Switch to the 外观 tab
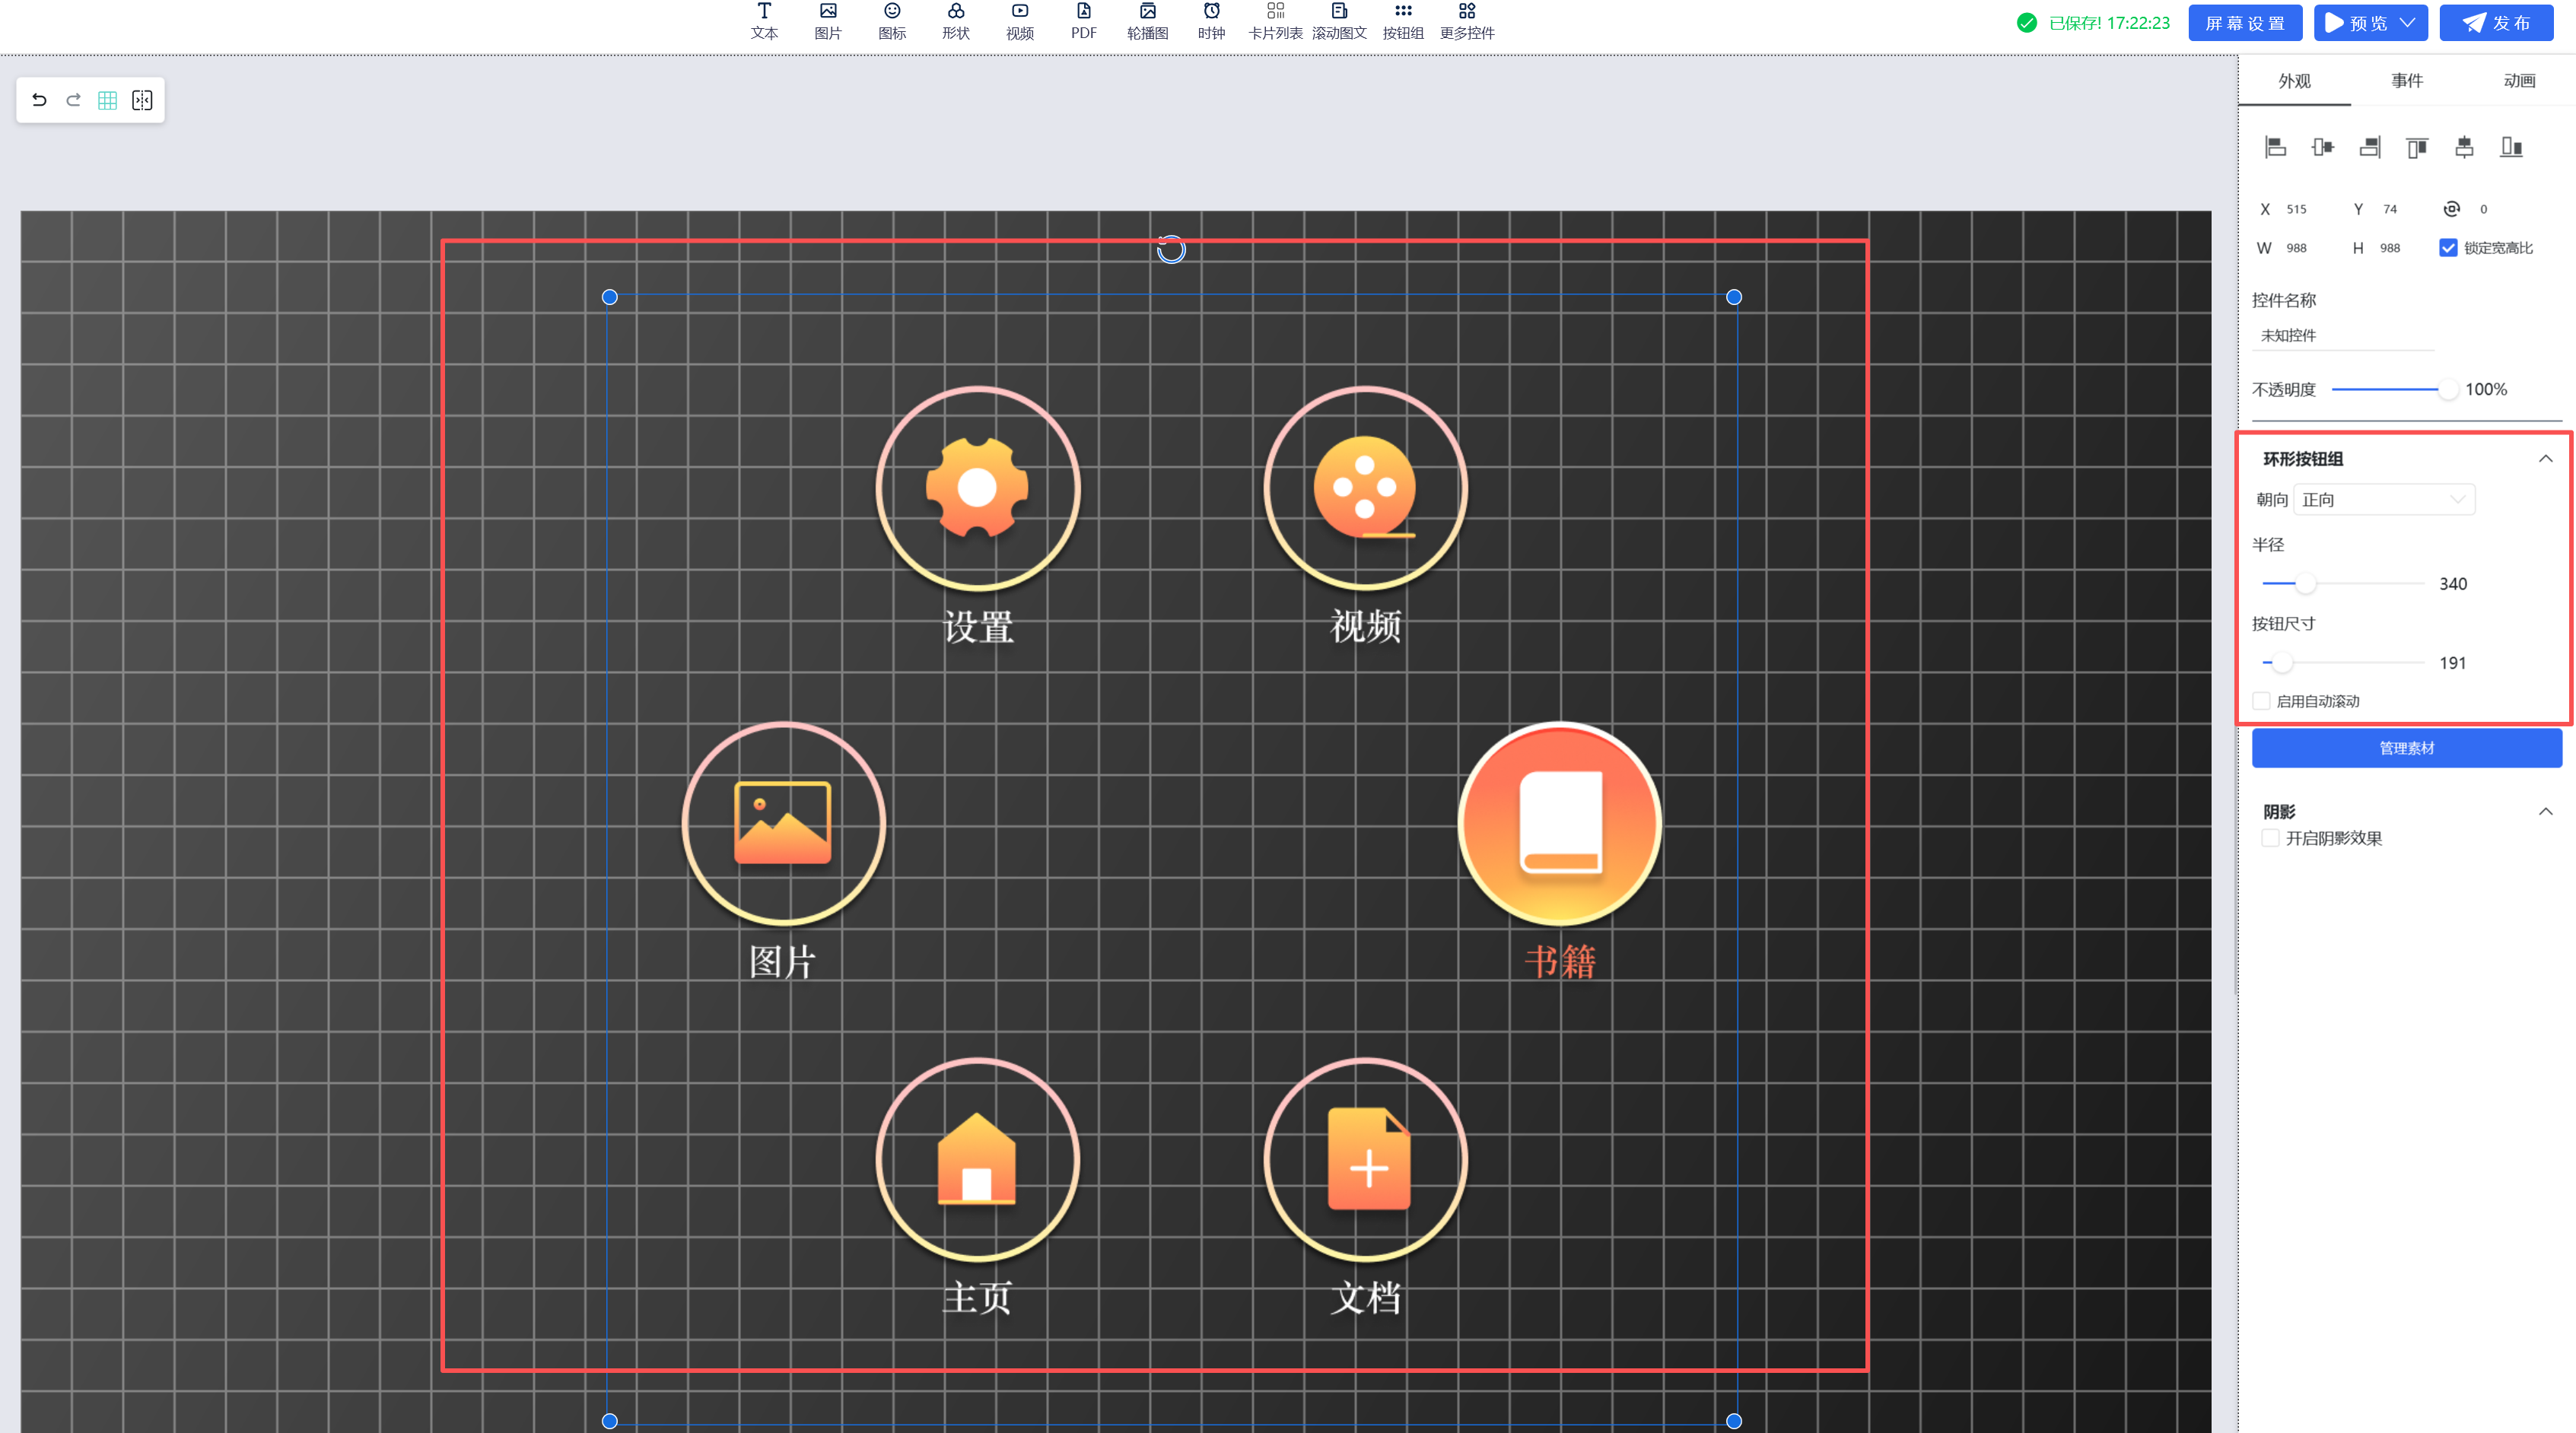Image resolution: width=2576 pixels, height=1433 pixels. [2294, 81]
